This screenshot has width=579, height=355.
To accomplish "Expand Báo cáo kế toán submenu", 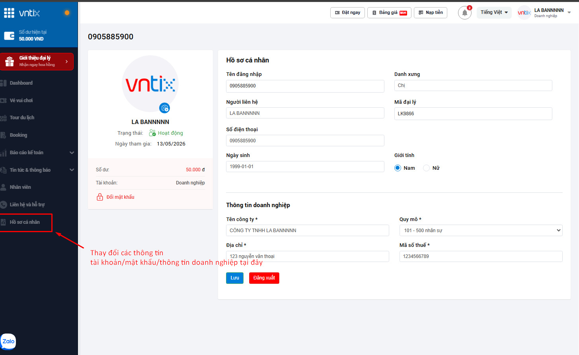I will click(72, 153).
